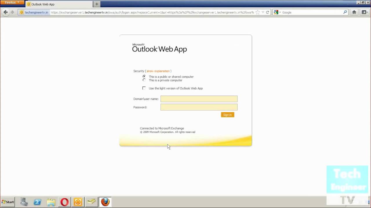Image resolution: width=371 pixels, height=208 pixels.
Task: Open Windows Explorer from taskbar
Action: pyautogui.click(x=51, y=202)
